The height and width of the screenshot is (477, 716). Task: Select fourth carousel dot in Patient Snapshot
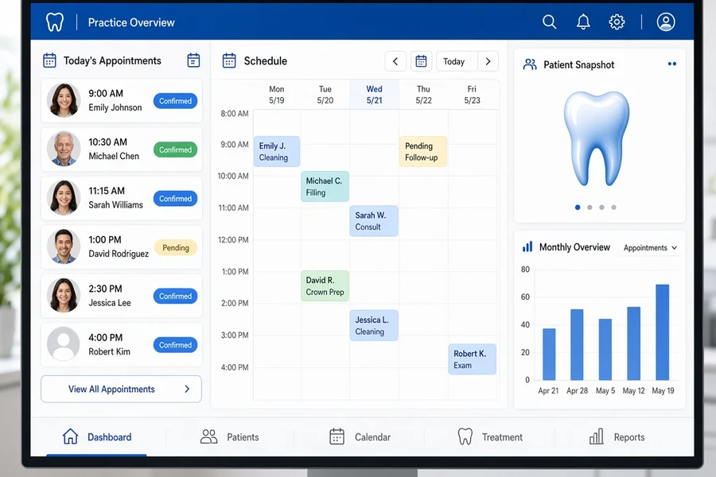click(x=613, y=207)
